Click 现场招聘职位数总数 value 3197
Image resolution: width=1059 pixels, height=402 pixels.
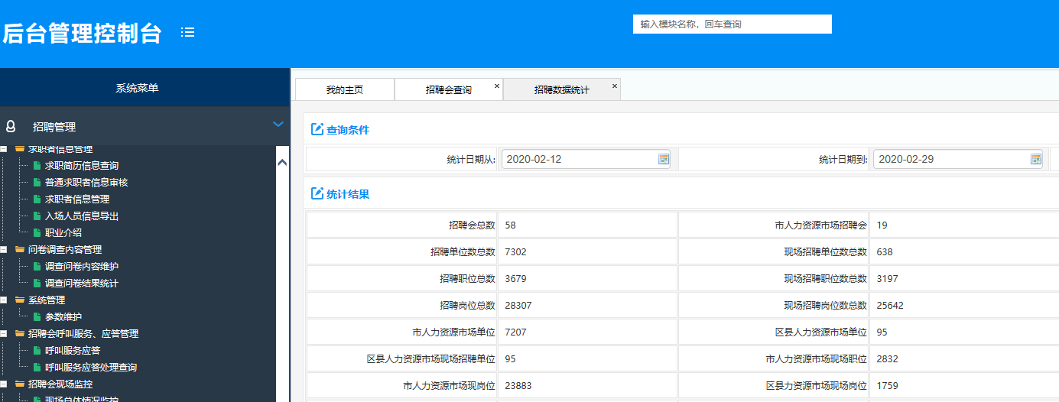(x=887, y=279)
